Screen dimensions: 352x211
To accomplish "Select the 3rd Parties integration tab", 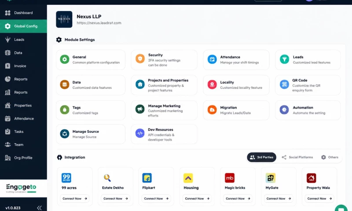I will 261,157.
